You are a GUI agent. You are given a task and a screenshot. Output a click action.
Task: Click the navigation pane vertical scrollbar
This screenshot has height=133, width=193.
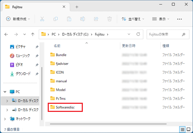pyautogui.click(x=42, y=93)
